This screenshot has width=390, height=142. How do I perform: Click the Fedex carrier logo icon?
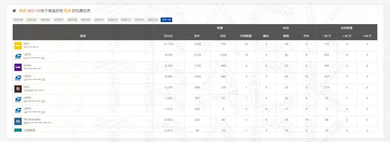tap(18, 67)
